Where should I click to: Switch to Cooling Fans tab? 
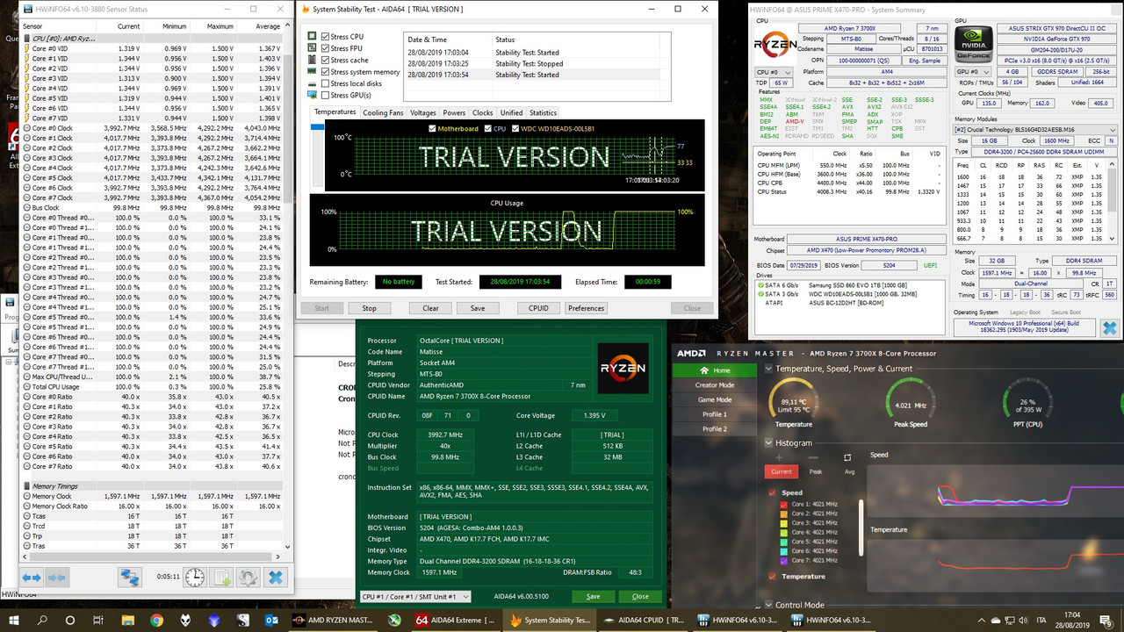click(383, 112)
